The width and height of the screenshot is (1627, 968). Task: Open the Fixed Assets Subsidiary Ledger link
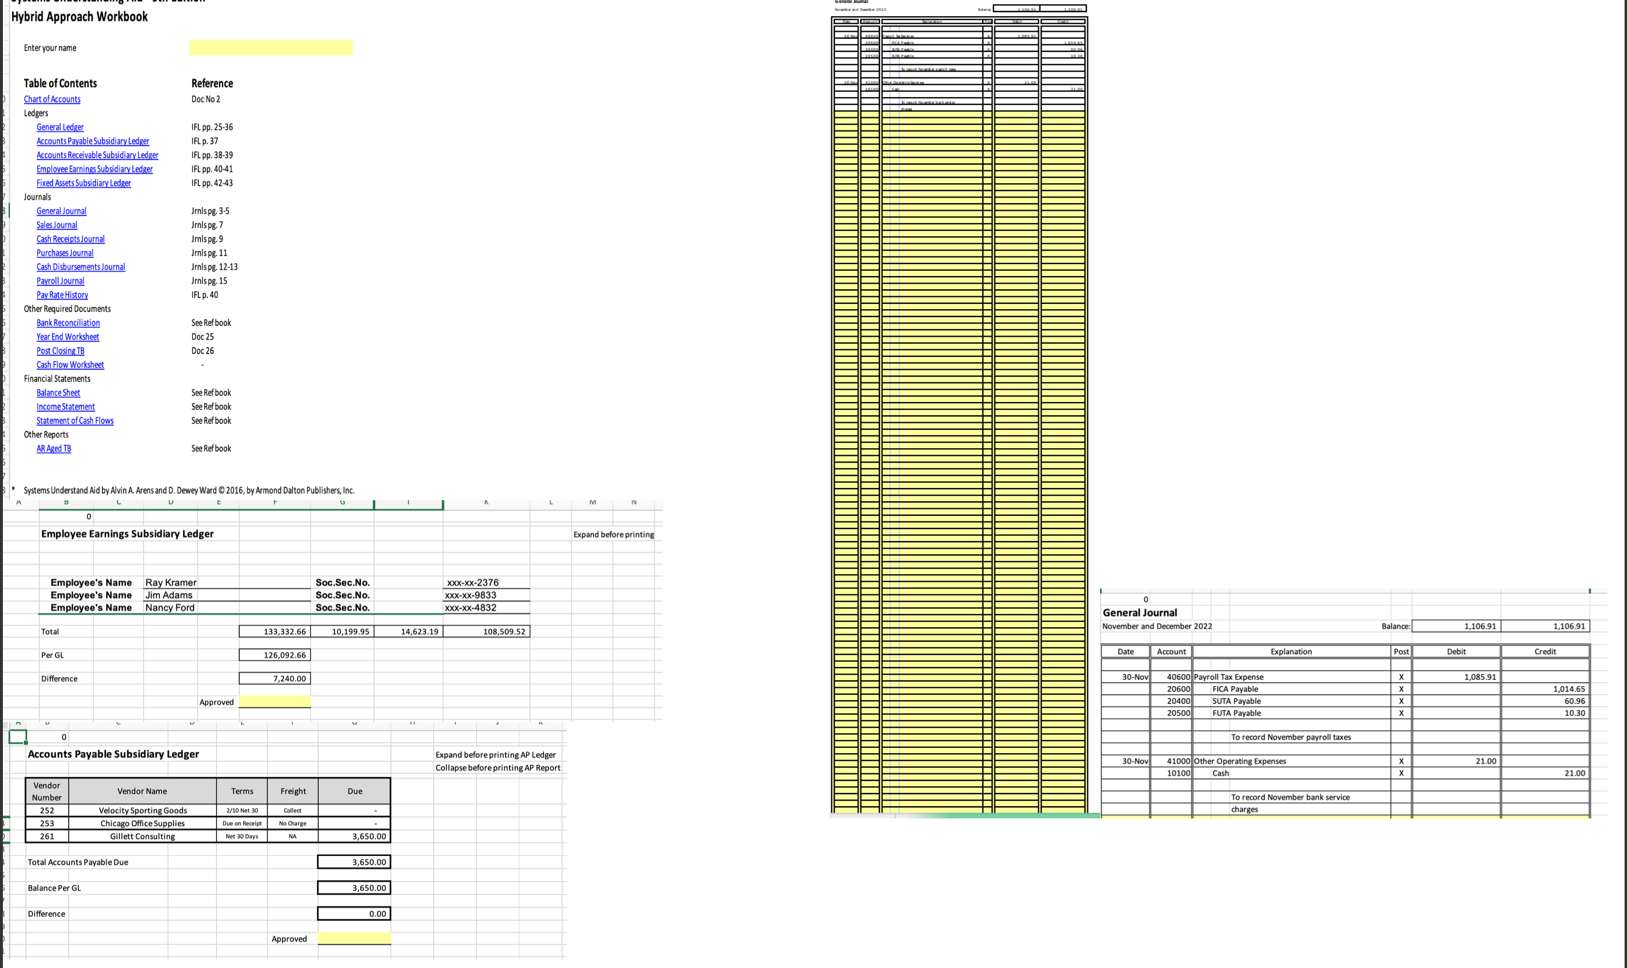(84, 183)
